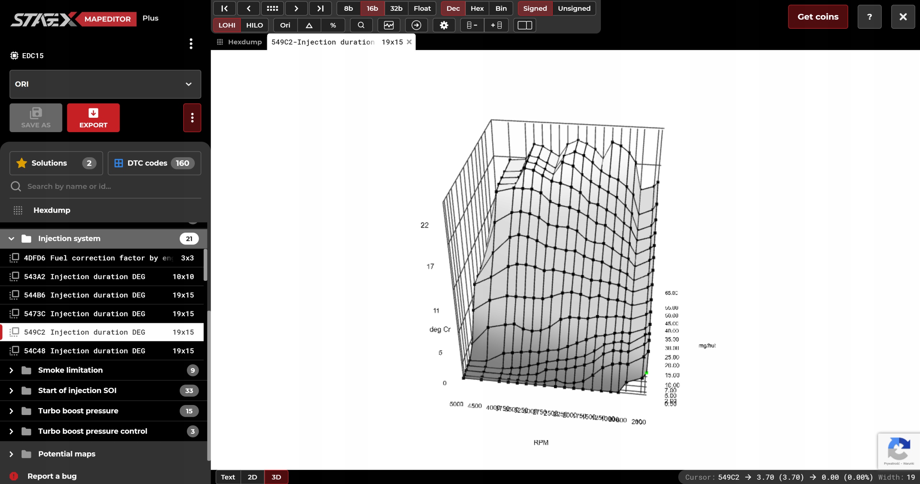Image resolution: width=920 pixels, height=484 pixels.
Task: Open the settings gear in toolbar
Action: click(444, 25)
